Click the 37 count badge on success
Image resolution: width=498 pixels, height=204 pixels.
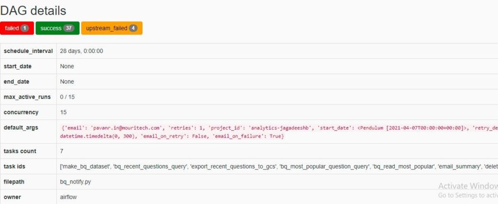[69, 28]
